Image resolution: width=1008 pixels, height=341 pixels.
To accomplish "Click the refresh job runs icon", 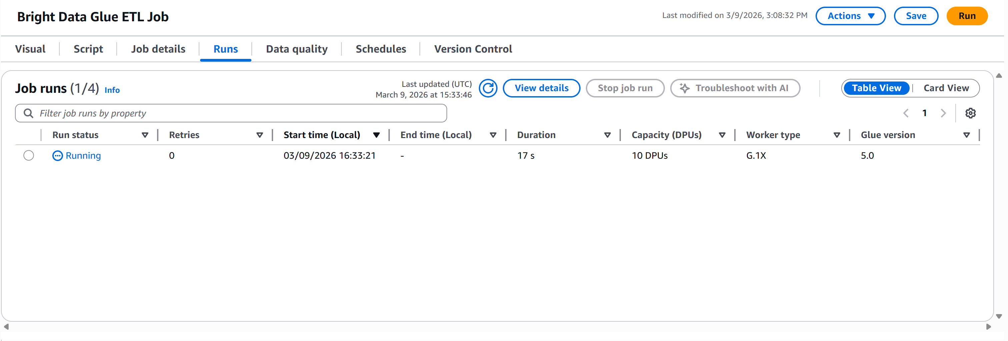I will click(x=488, y=88).
